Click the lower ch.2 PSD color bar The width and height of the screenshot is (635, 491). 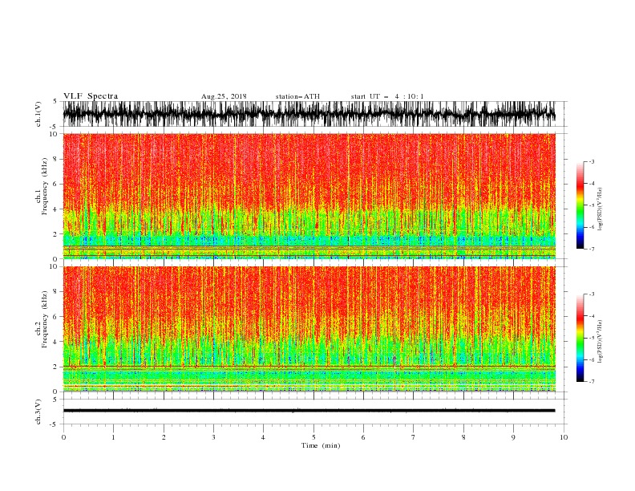point(580,338)
